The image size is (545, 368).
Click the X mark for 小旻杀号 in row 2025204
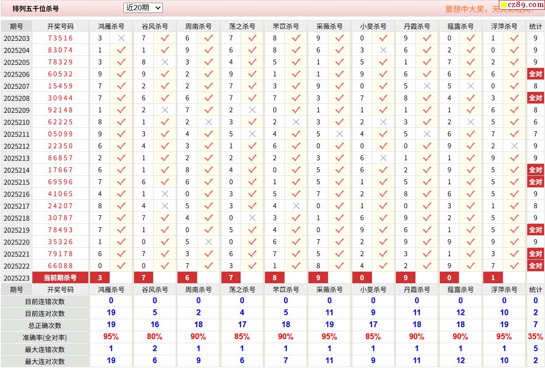[383, 50]
